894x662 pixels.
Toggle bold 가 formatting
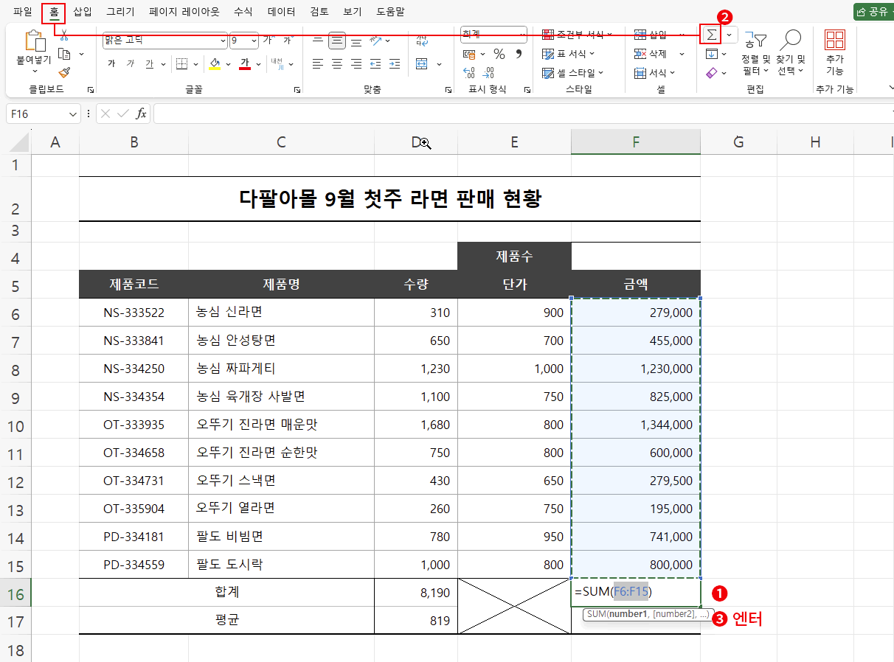click(111, 64)
